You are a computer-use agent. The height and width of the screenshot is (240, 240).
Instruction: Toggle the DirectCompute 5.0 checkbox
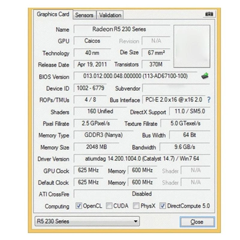(163, 206)
